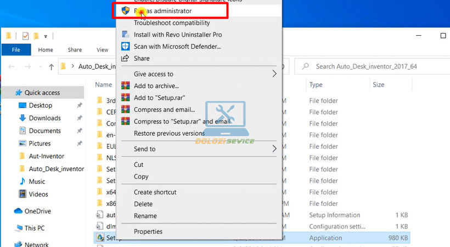Choose Compress to "Setup.rar" and email
The image size is (450, 247).
[182, 121]
